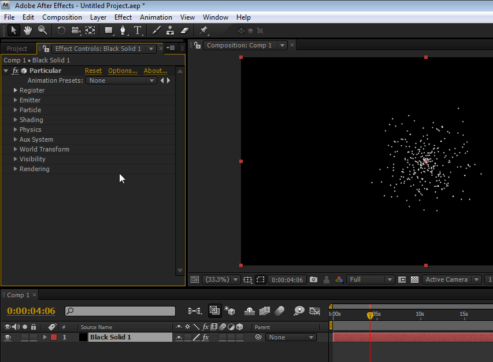Select the Puppet Pin tool
This screenshot has height=362, width=493.
pyautogui.click(x=204, y=31)
